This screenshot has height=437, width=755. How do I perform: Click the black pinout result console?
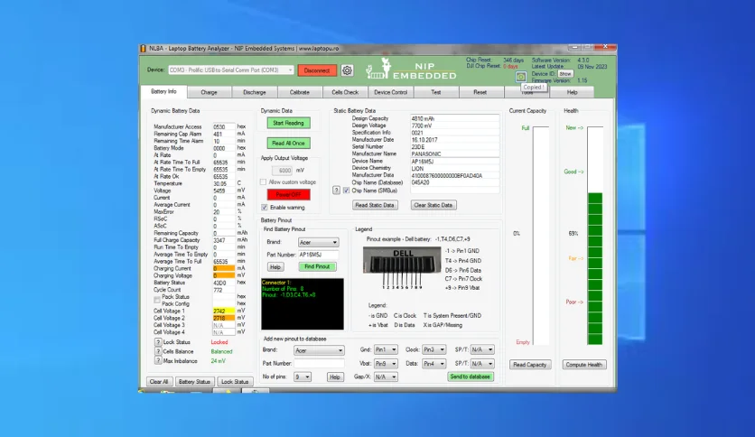(303, 303)
